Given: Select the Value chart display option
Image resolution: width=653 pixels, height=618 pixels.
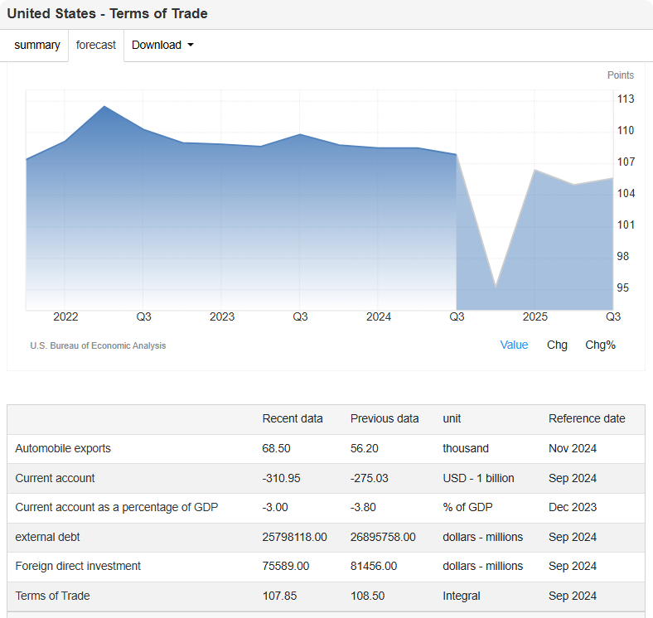Looking at the screenshot, I should (514, 345).
